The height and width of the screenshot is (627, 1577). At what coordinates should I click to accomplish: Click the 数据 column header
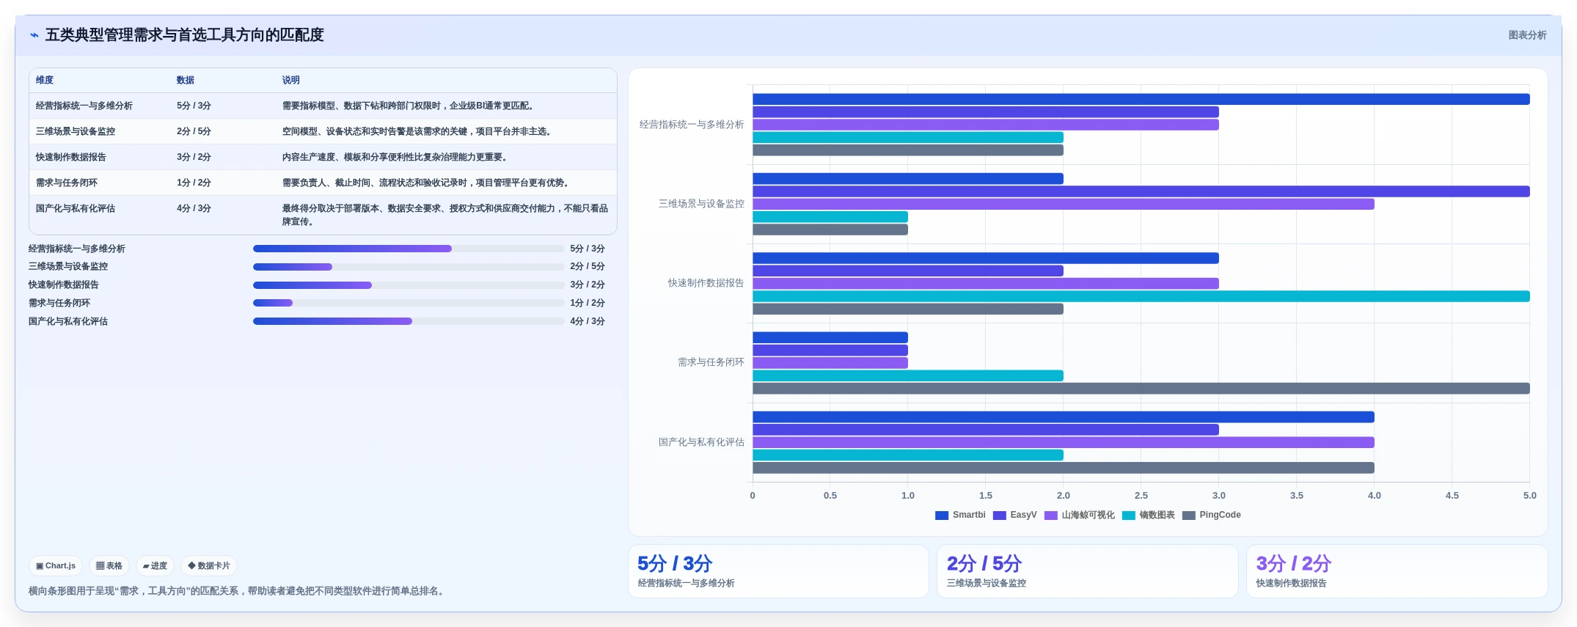pyautogui.click(x=186, y=80)
